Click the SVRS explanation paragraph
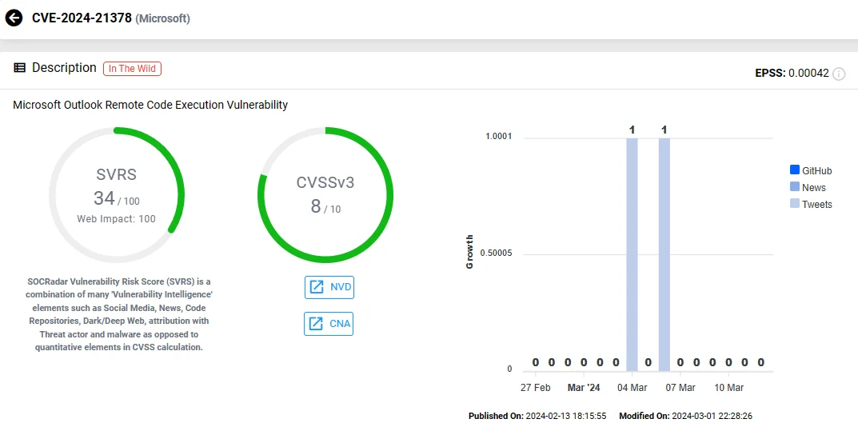This screenshot has width=858, height=427. point(119,314)
